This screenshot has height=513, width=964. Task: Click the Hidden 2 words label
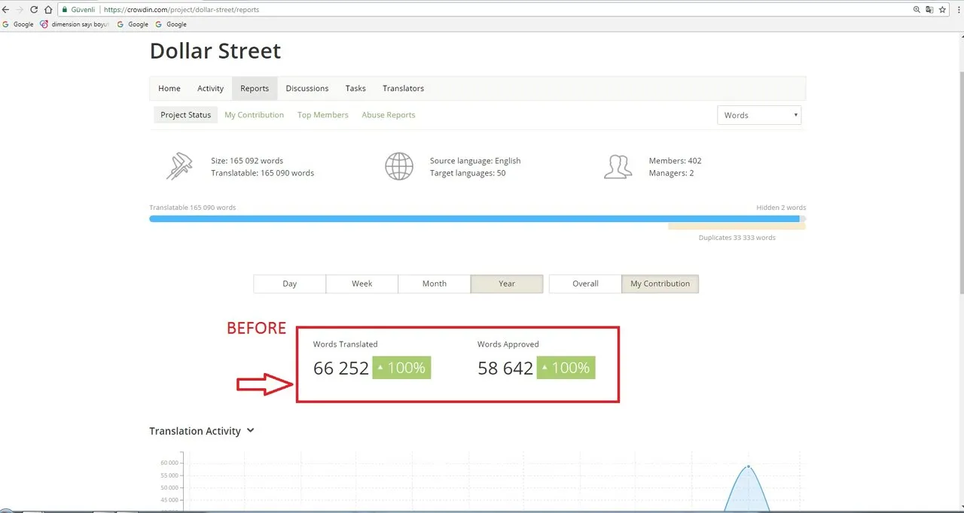click(781, 208)
